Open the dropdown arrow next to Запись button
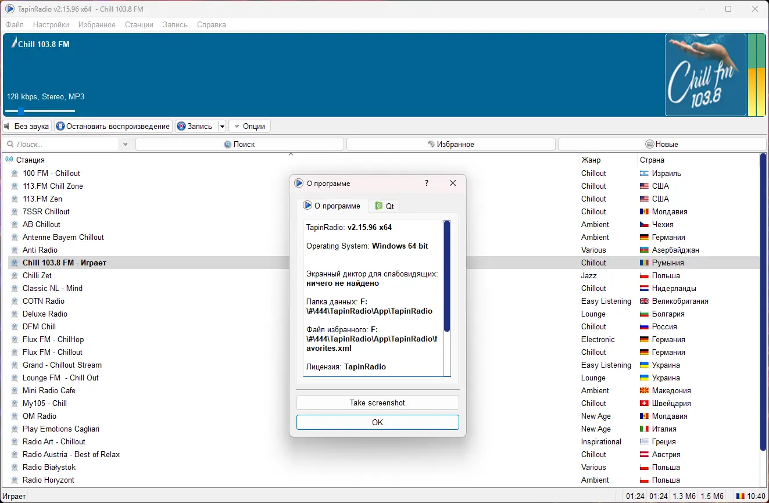Viewport: 769px width, 503px height. click(222, 126)
